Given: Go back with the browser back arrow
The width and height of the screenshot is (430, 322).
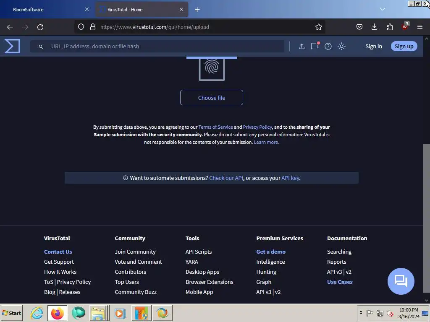Looking at the screenshot, I should (10, 27).
